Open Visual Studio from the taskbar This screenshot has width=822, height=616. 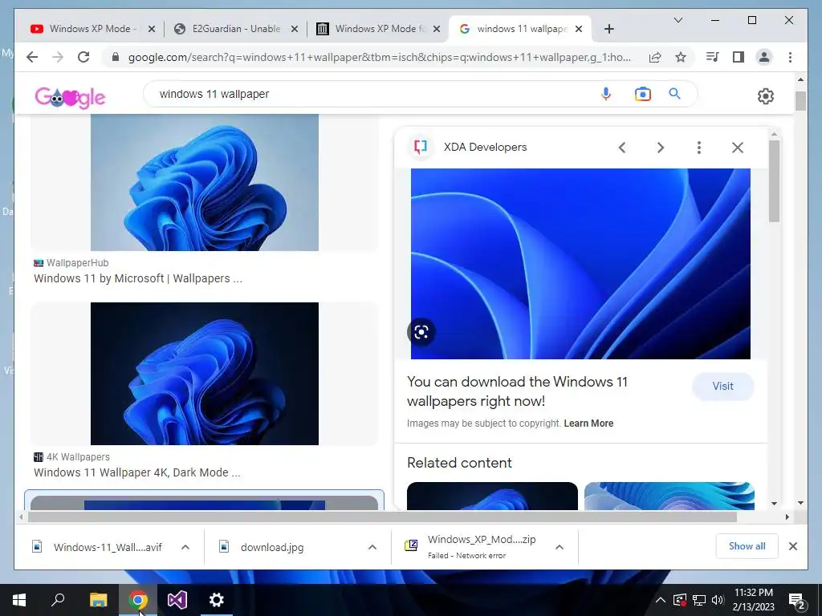177,600
